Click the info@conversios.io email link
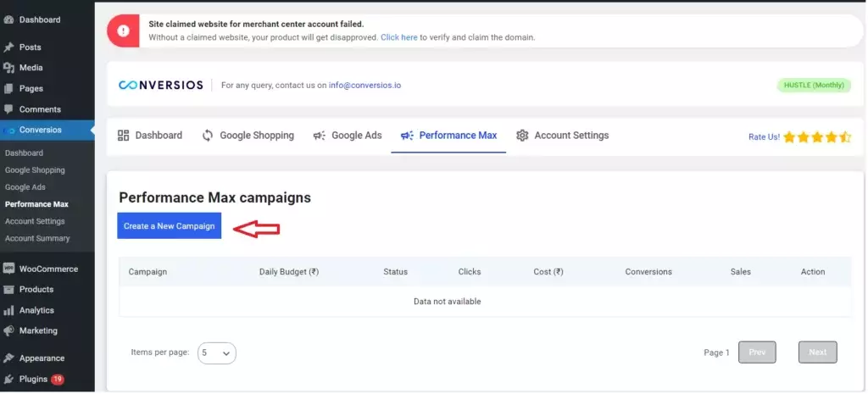The height and width of the screenshot is (394, 868). 364,86
